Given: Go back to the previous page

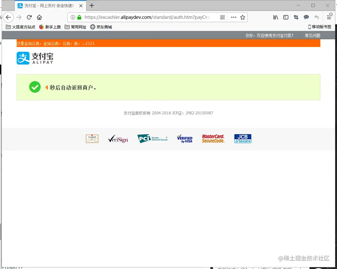Looking at the screenshot, I should [8, 17].
